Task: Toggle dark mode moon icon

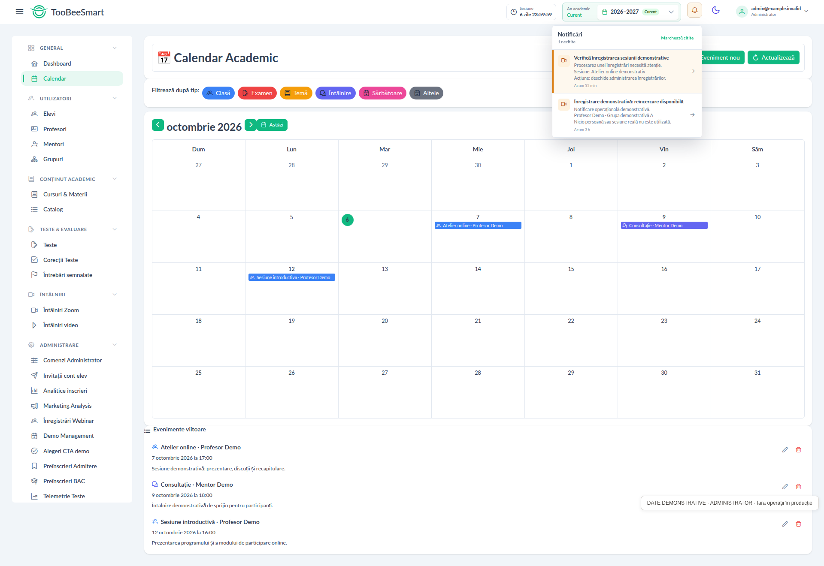Action: (x=715, y=10)
